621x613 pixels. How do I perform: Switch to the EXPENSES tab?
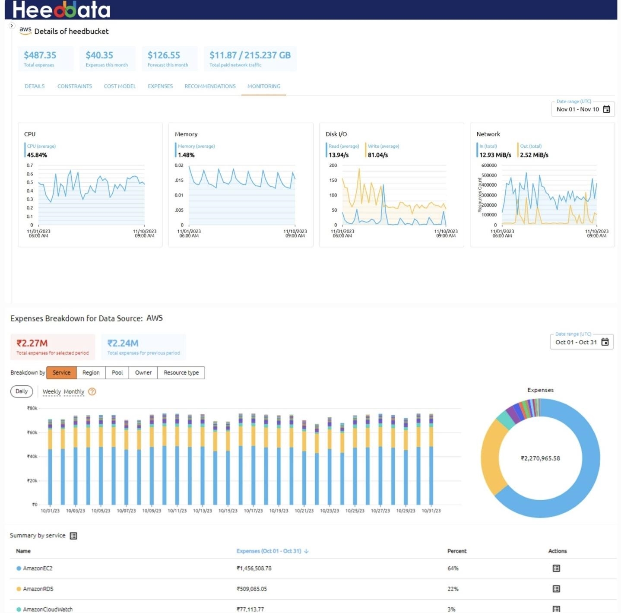[160, 86]
